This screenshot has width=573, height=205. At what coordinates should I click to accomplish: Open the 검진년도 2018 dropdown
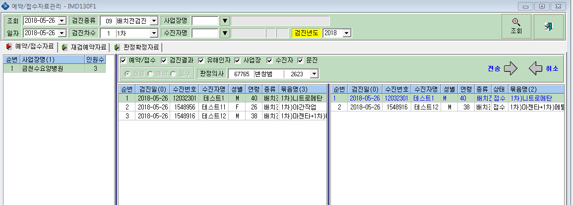tap(347, 33)
